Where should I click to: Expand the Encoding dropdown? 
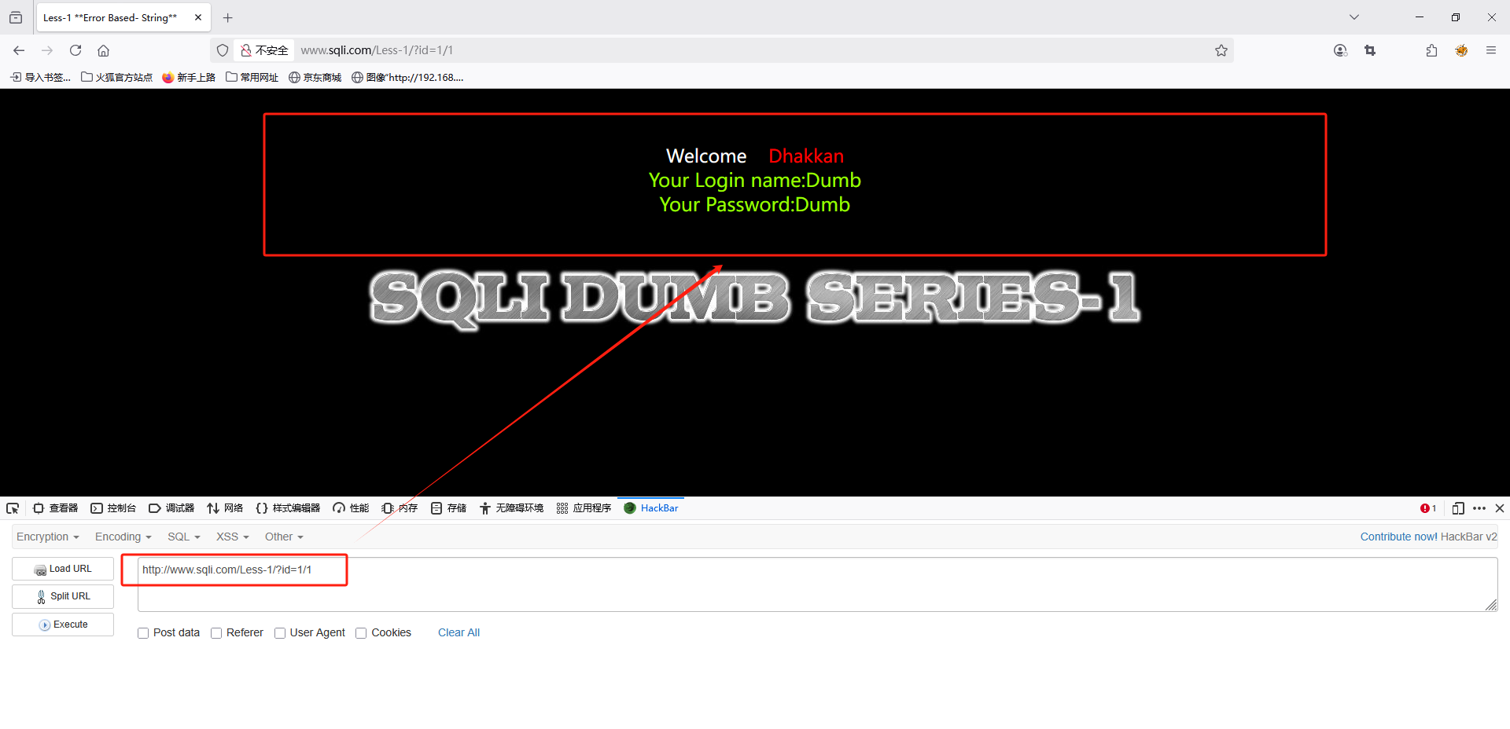click(123, 537)
